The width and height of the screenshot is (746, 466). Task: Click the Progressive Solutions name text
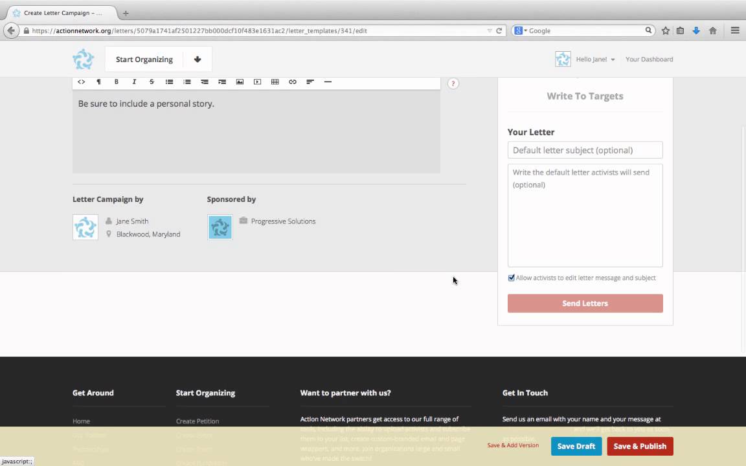pyautogui.click(x=283, y=221)
